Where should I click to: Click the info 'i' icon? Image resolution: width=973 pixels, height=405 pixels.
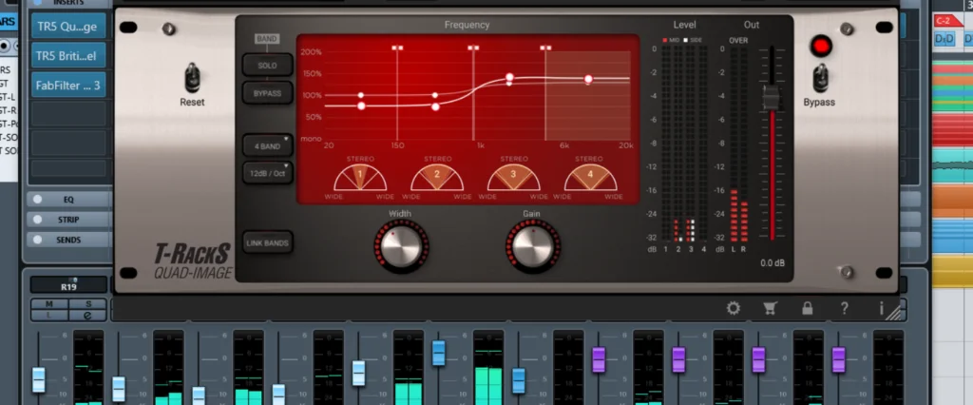pyautogui.click(x=881, y=308)
